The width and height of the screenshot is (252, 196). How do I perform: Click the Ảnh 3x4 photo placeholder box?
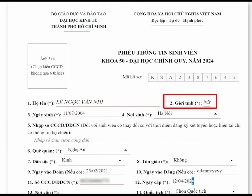[x=47, y=66]
